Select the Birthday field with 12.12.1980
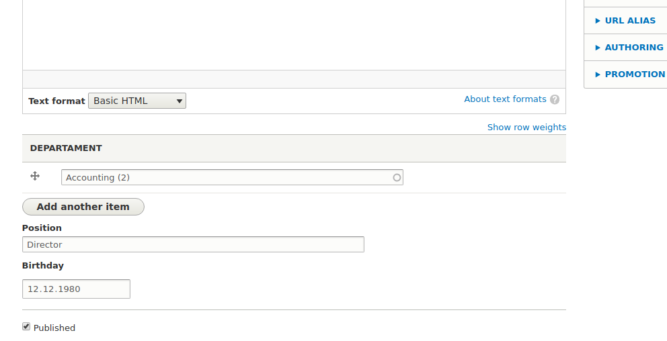The height and width of the screenshot is (341, 667). point(76,289)
